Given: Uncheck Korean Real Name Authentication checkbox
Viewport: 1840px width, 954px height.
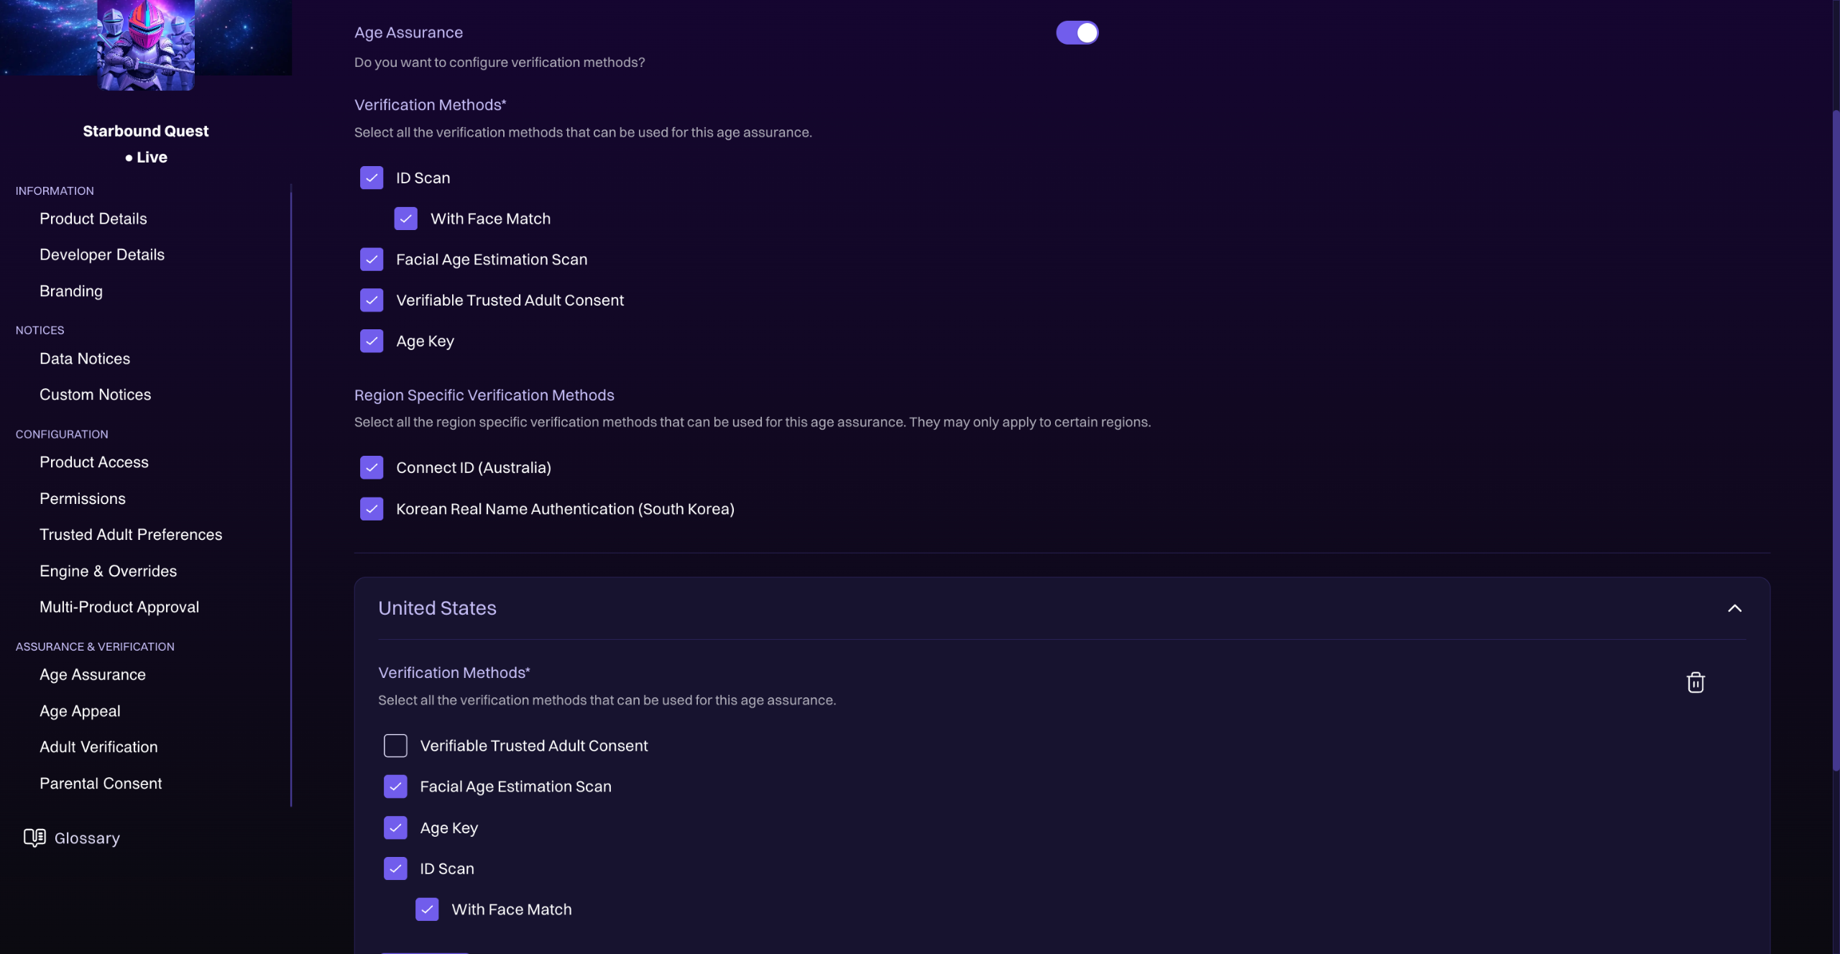Looking at the screenshot, I should [372, 509].
